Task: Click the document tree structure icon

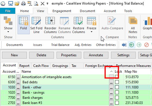Action: [30, 4]
